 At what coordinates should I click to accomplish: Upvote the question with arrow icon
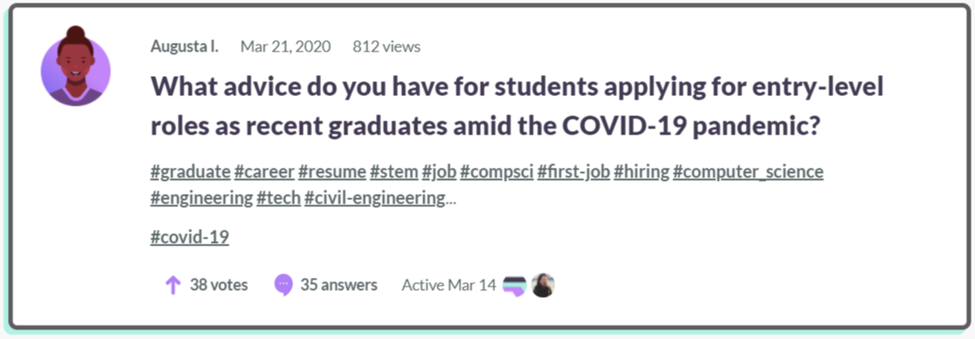coord(172,286)
